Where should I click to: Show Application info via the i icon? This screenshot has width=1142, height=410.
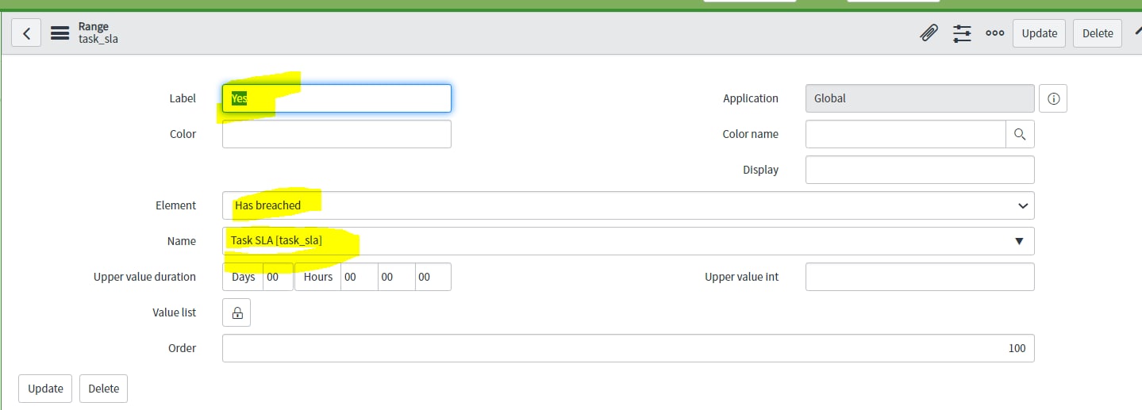coord(1053,98)
